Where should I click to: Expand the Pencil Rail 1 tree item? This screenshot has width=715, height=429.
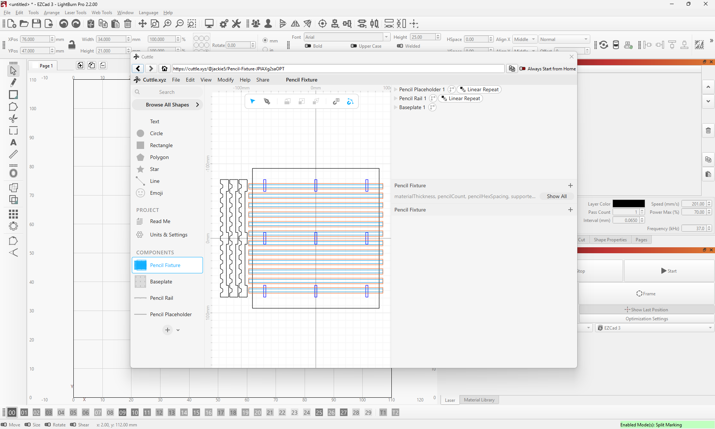tap(396, 98)
